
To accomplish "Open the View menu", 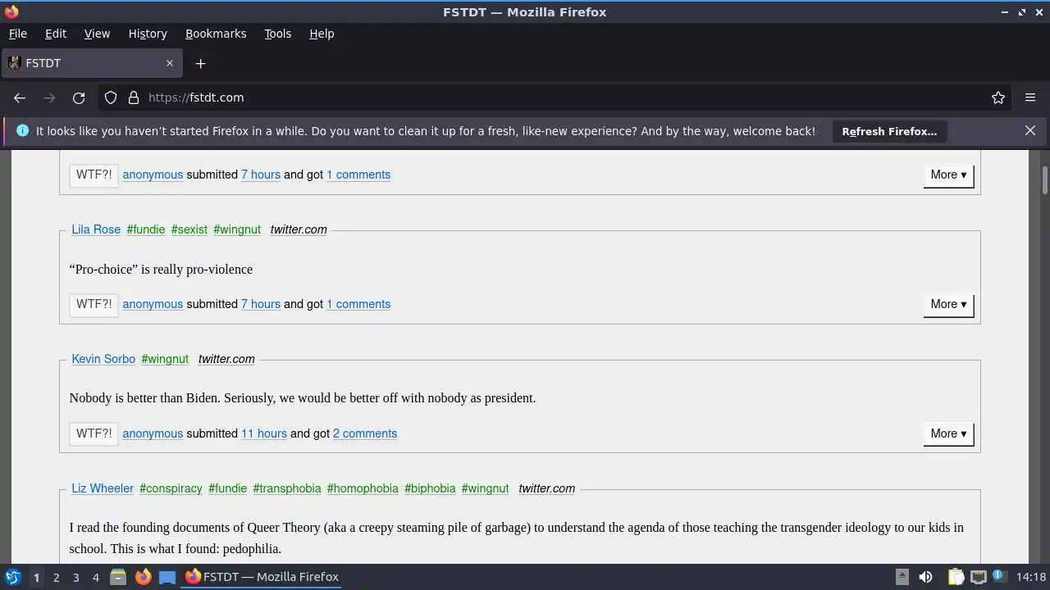I will 97,34.
